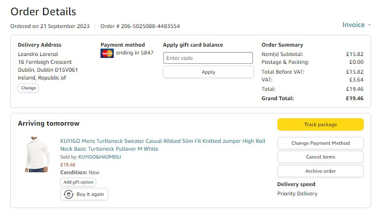This screenshot has width=376, height=214.
Task: Add gift option to the sweater
Action: [x=78, y=182]
